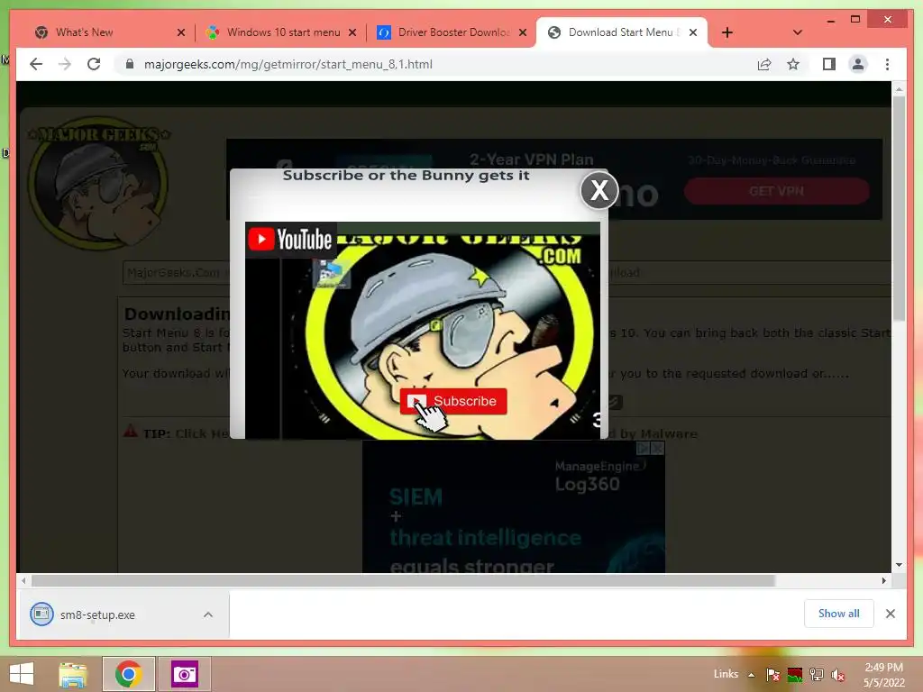Screen dimensions: 923x692
Task: Open the Chrome three-dot menu
Action: [x=887, y=64]
